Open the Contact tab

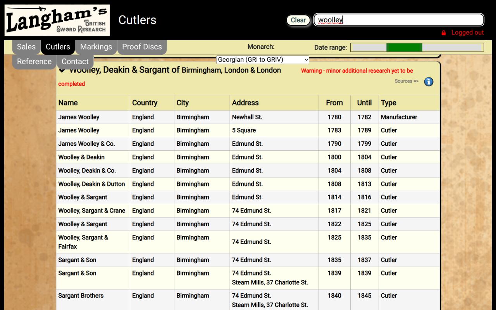pyautogui.click(x=75, y=62)
